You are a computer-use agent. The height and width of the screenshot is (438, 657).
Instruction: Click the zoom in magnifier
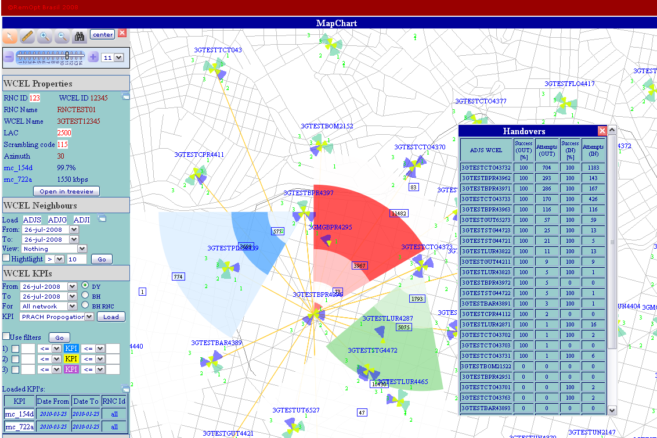click(x=44, y=37)
